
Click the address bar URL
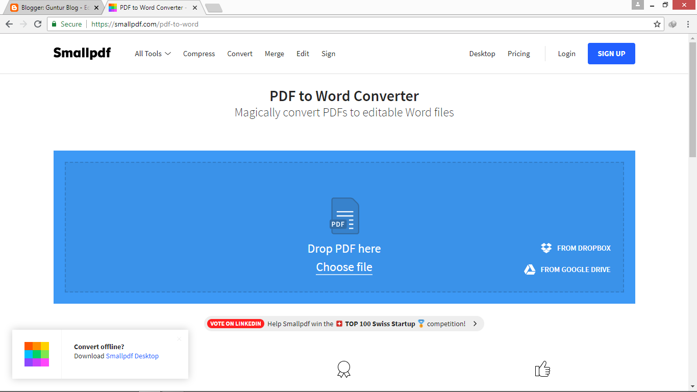tap(145, 24)
